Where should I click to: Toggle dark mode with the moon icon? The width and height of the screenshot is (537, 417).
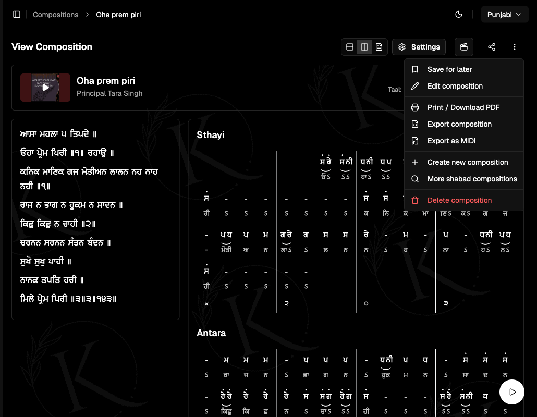pos(458,14)
